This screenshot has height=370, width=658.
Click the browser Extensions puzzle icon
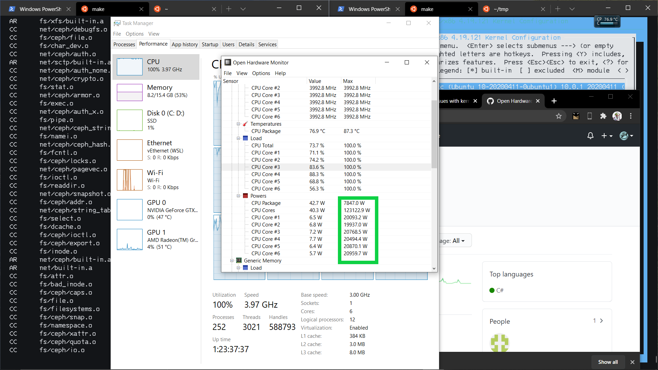[x=603, y=116]
